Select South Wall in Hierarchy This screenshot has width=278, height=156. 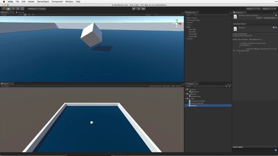192,36
